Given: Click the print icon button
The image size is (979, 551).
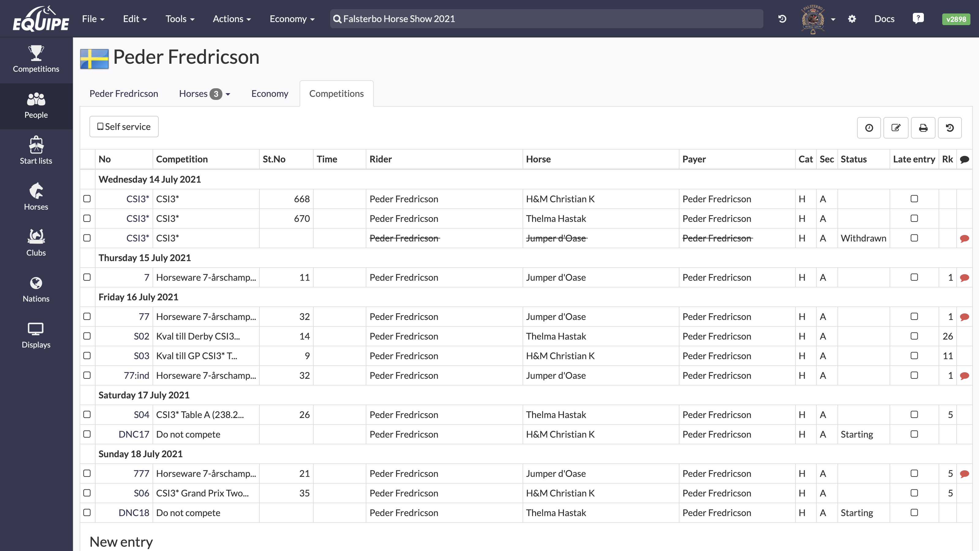Looking at the screenshot, I should [x=923, y=128].
